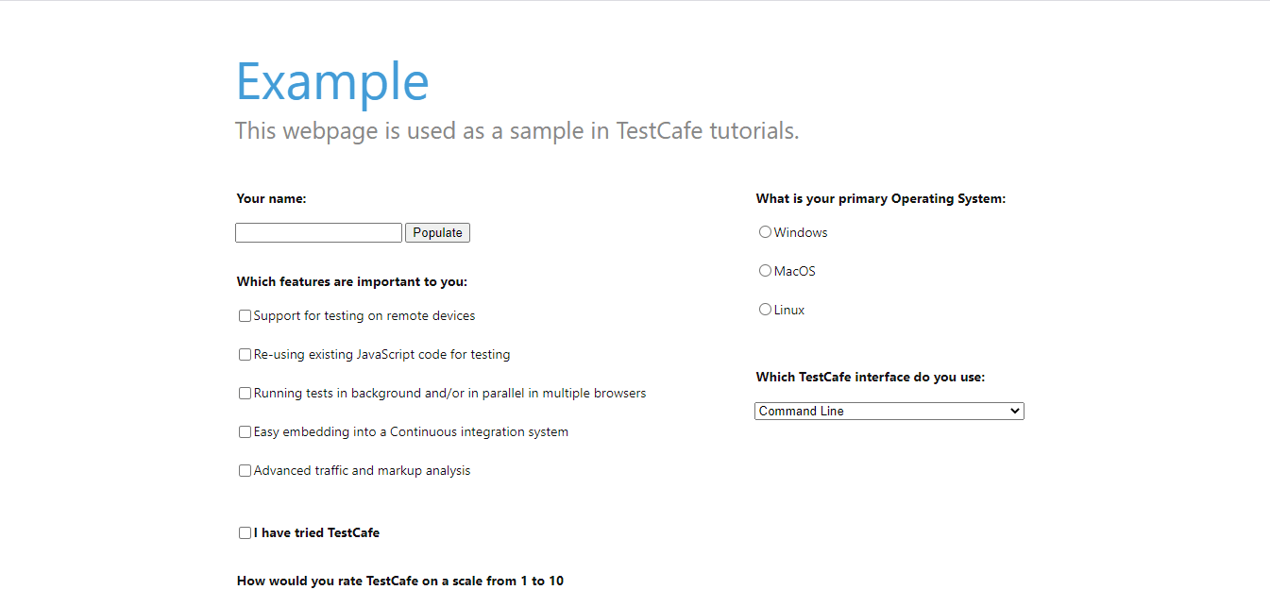
Task: Check "Support for testing on remote devices"
Action: pos(245,315)
